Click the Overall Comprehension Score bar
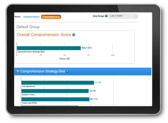 tap(49, 48)
